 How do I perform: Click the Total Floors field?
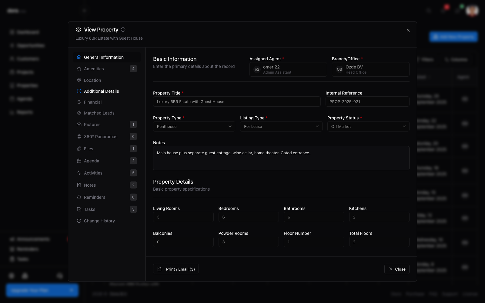point(379,242)
